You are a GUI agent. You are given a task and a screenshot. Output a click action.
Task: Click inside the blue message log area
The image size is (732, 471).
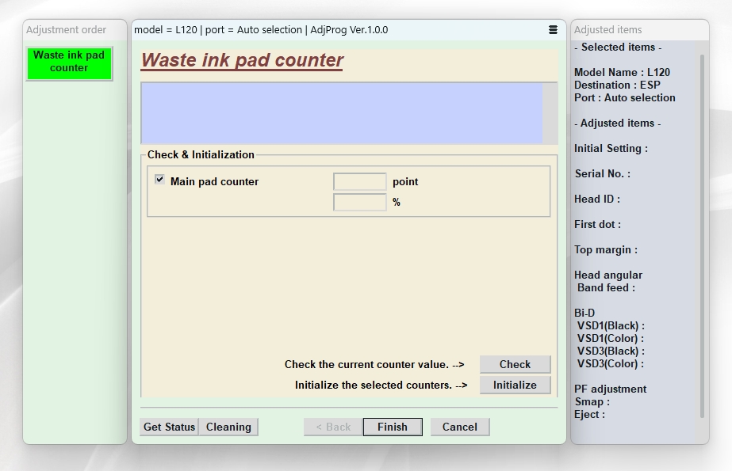pos(341,113)
